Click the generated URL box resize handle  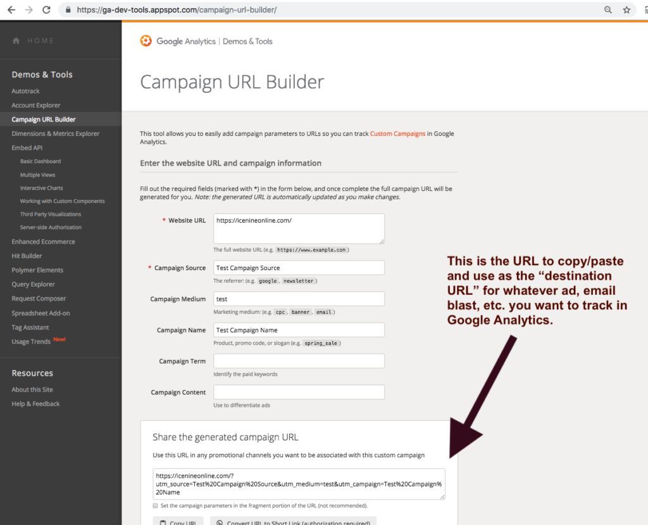442,497
